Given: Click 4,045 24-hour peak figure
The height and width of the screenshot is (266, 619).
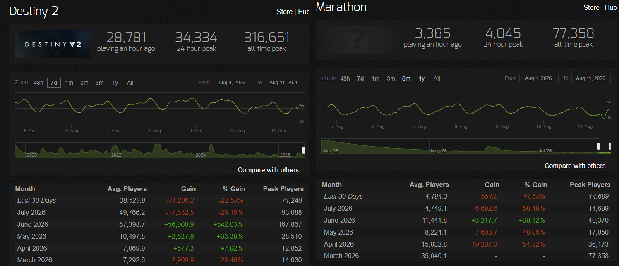Looking at the screenshot, I should click(x=503, y=33).
